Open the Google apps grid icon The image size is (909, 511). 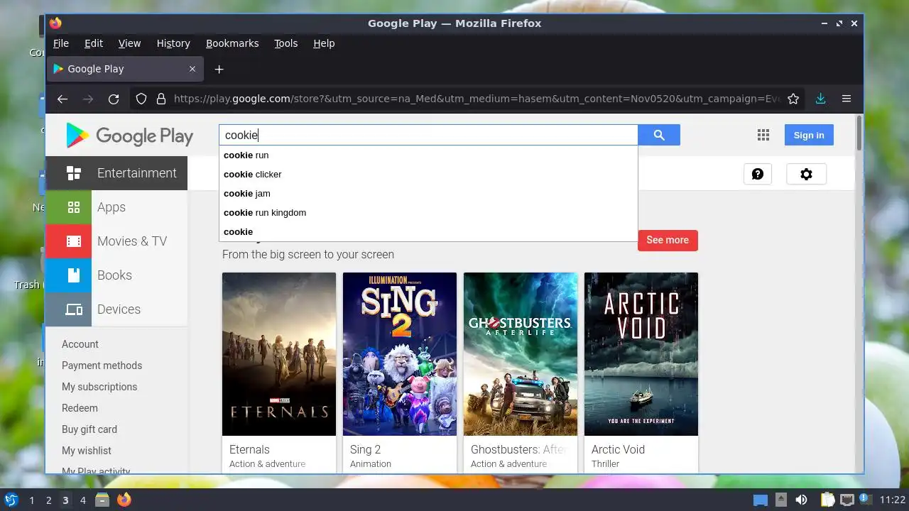(763, 135)
